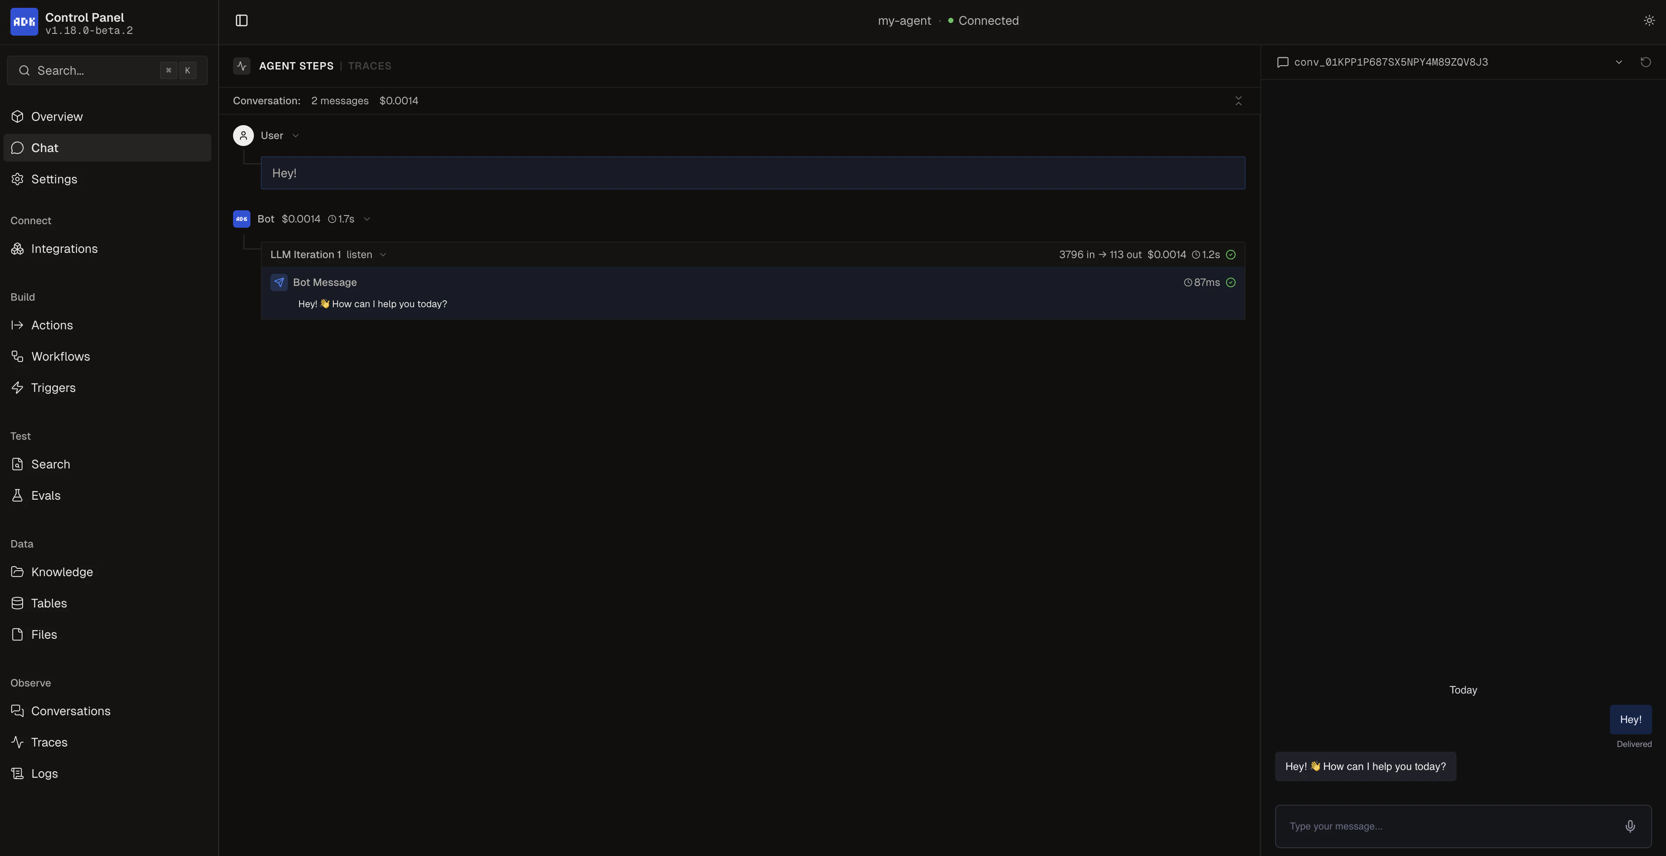This screenshot has width=1666, height=856.
Task: Open the conversation ID selector dropdown
Action: click(x=1619, y=62)
